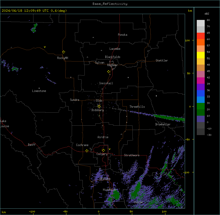Screen dimensions: 220x215
Task: Click the yellow diamond marker between Olds and Didsbury
Action: point(99,106)
